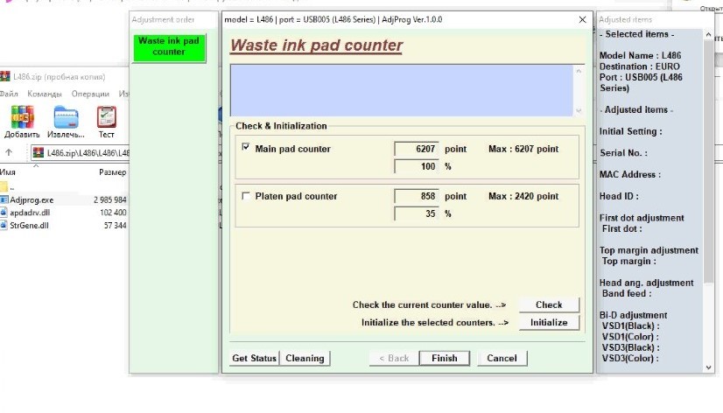Click the 'Head ID :' entry

pyautogui.click(x=619, y=196)
